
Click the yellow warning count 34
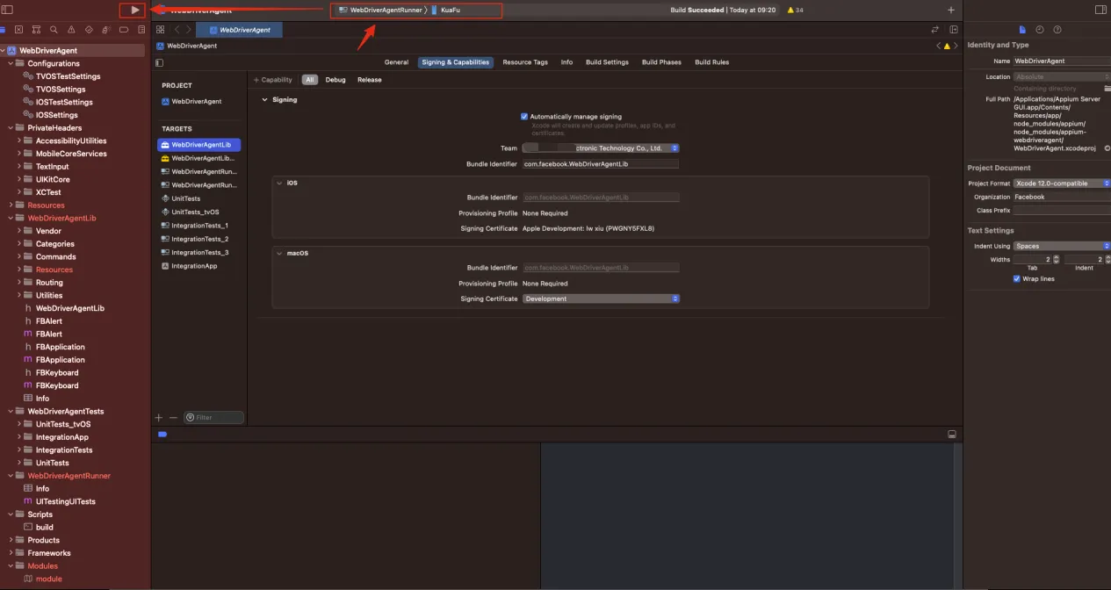pos(795,11)
